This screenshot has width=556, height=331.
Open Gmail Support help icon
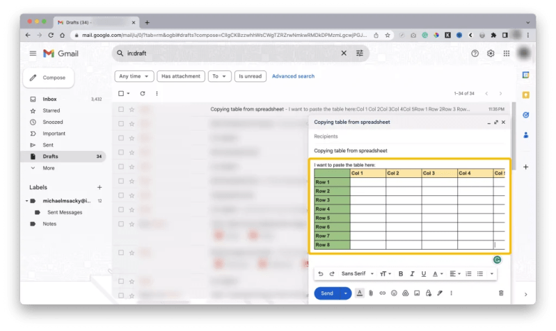[475, 54]
